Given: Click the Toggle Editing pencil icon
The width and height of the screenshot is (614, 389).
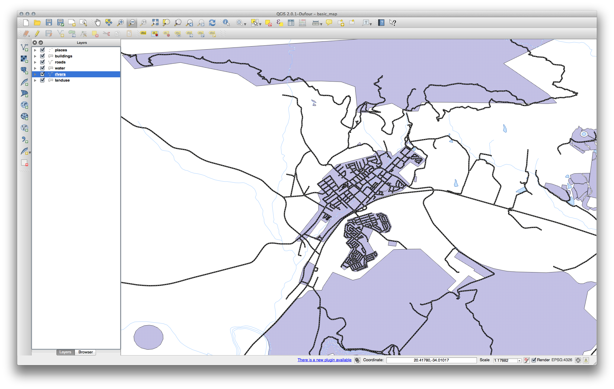Looking at the screenshot, I should click(x=37, y=34).
